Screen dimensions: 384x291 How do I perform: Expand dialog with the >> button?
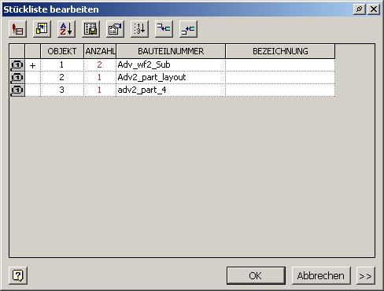[366, 276]
